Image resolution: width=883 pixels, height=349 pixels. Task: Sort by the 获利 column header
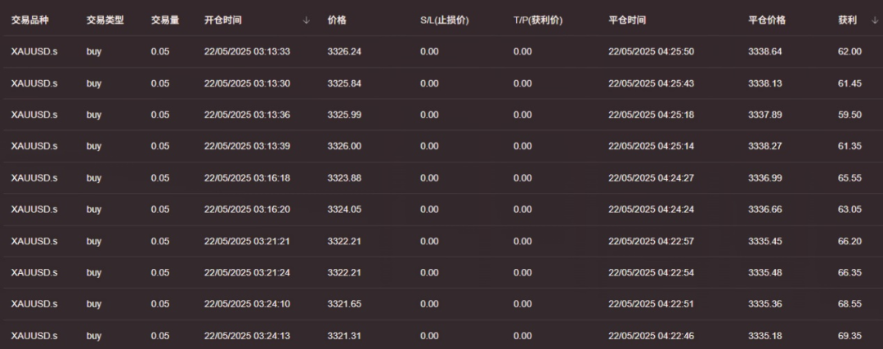pos(847,20)
